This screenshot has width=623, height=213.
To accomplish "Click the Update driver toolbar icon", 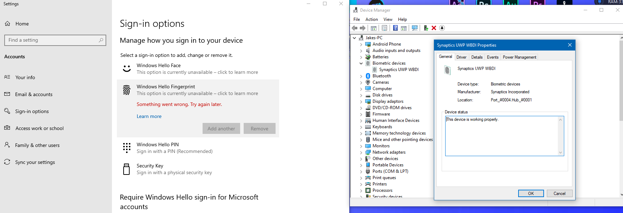I will click(426, 28).
